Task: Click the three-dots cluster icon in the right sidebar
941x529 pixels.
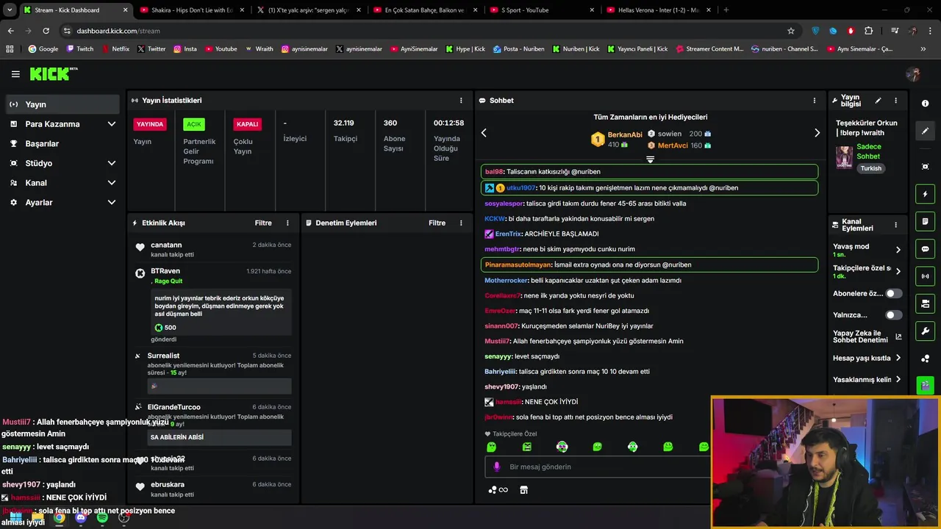Action: (x=926, y=359)
